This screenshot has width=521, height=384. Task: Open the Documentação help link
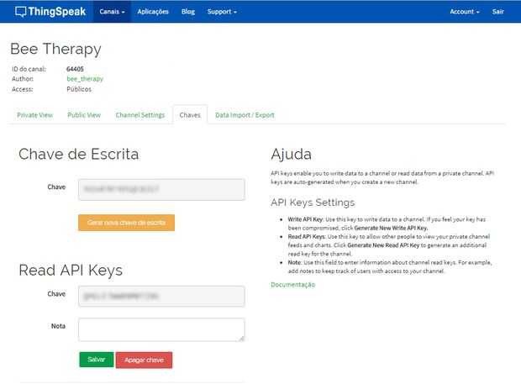click(x=292, y=285)
